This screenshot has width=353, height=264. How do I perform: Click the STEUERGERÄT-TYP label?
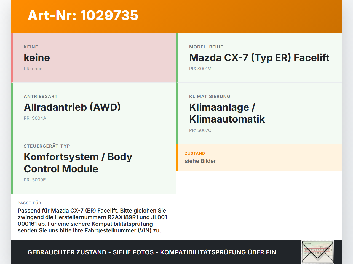click(47, 146)
